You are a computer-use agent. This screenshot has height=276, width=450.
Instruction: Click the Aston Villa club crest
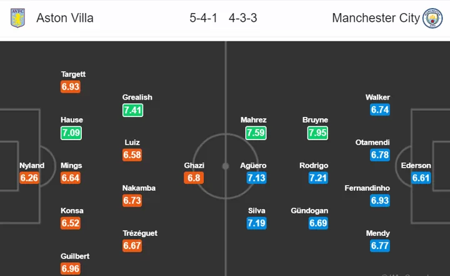pos(17,18)
